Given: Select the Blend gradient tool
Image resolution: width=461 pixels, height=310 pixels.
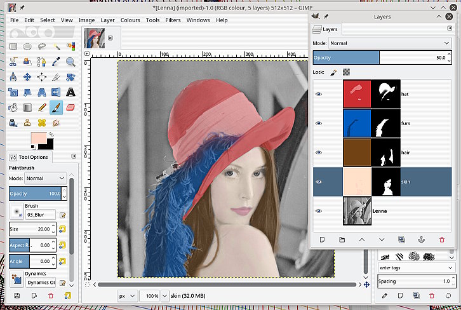Looking at the screenshot, I should [x=27, y=107].
